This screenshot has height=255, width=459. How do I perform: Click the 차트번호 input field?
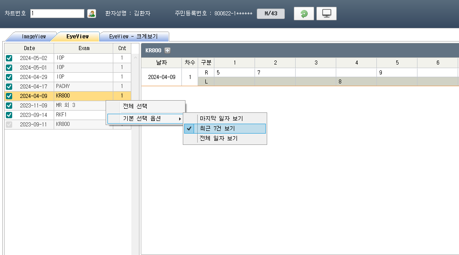(x=57, y=14)
